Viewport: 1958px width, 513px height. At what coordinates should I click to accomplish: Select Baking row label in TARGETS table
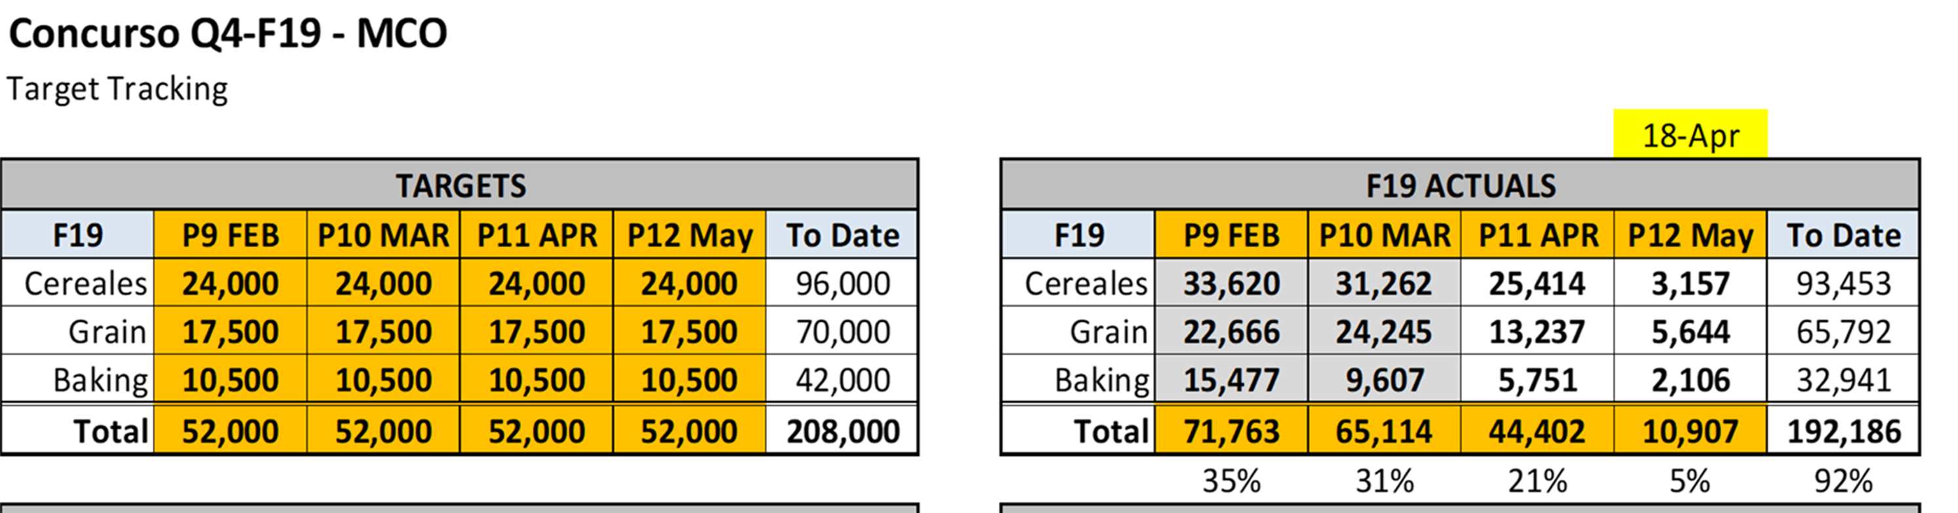pos(100,379)
